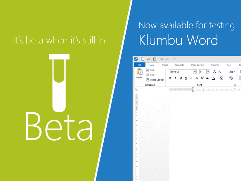
Task: Toggle subscript formatting
Action: pyautogui.click(x=208, y=78)
